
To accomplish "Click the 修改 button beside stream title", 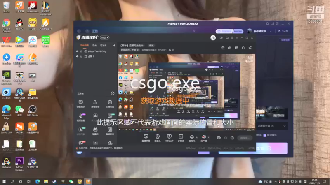I will 151,46.
